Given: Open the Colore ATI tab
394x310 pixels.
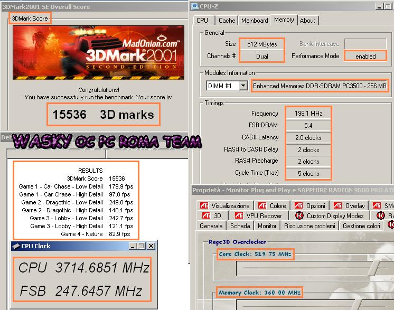Looking at the screenshot, I should click(x=272, y=206).
